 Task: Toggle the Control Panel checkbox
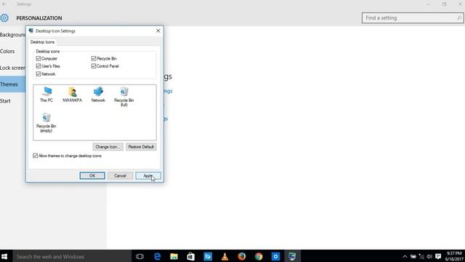click(x=94, y=66)
